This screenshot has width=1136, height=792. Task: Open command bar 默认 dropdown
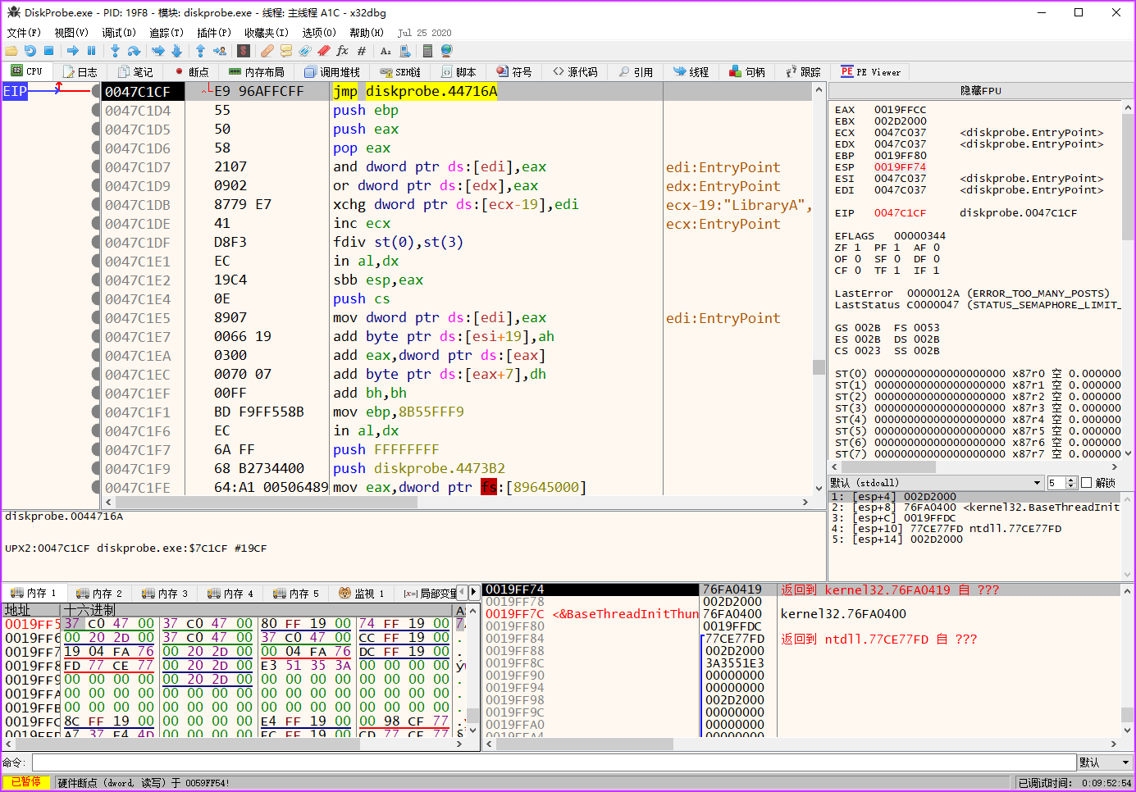click(1105, 762)
